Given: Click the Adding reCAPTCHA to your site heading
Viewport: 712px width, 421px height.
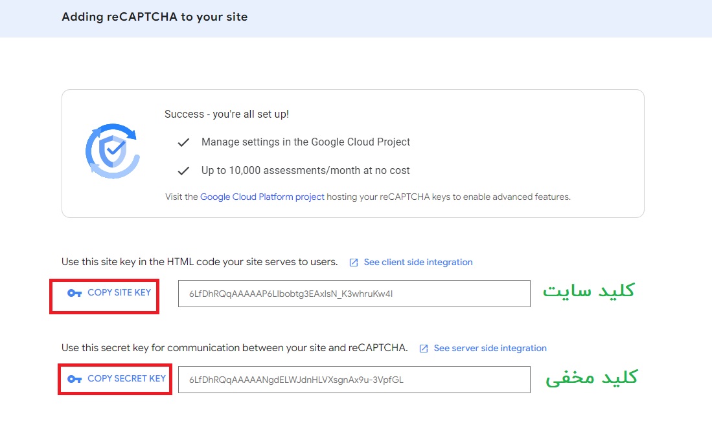Looking at the screenshot, I should tap(154, 17).
